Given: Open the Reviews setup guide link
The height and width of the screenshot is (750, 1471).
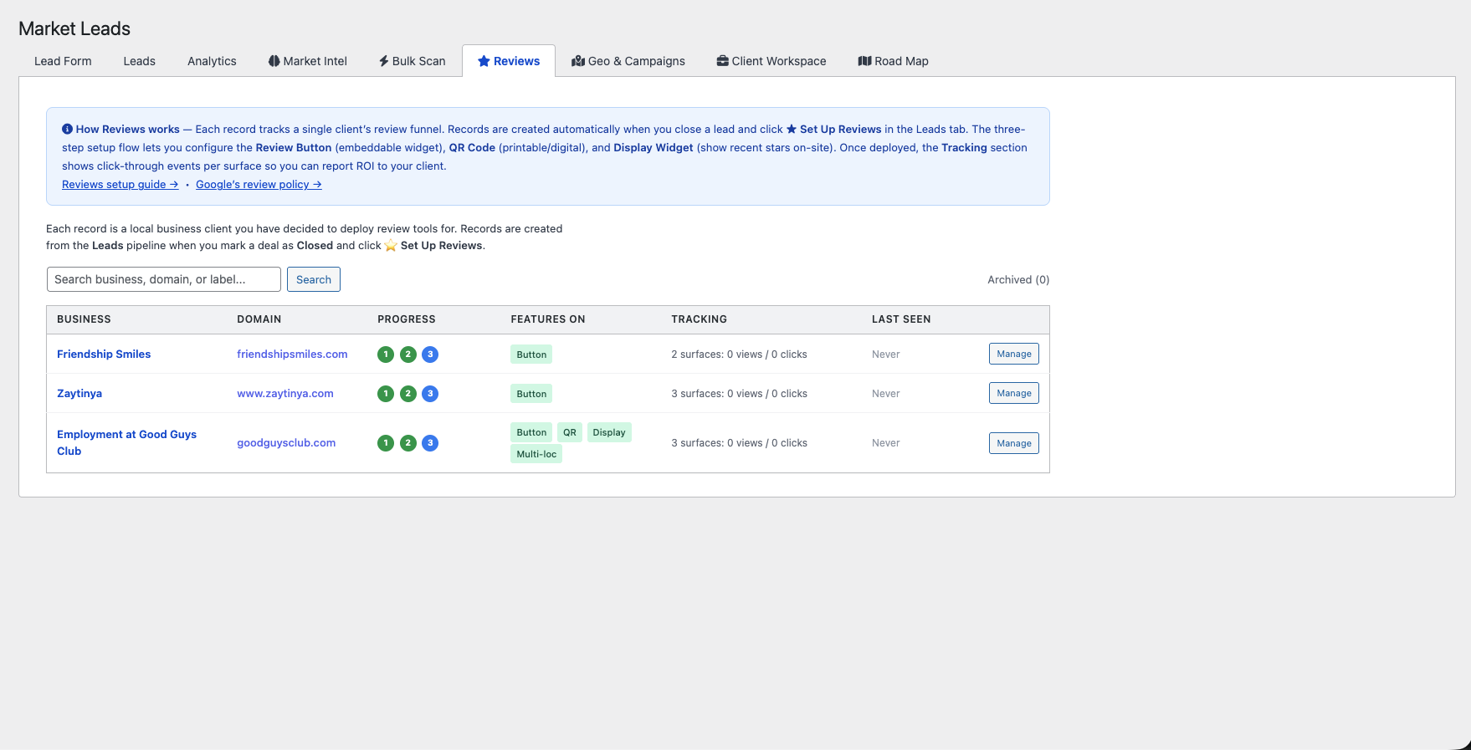Looking at the screenshot, I should (120, 185).
